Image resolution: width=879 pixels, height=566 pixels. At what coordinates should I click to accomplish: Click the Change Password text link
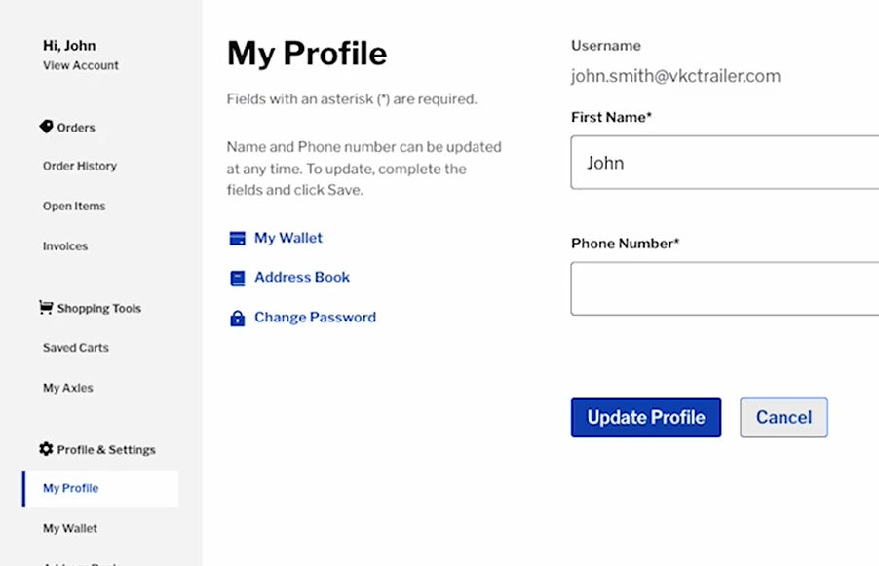[315, 317]
